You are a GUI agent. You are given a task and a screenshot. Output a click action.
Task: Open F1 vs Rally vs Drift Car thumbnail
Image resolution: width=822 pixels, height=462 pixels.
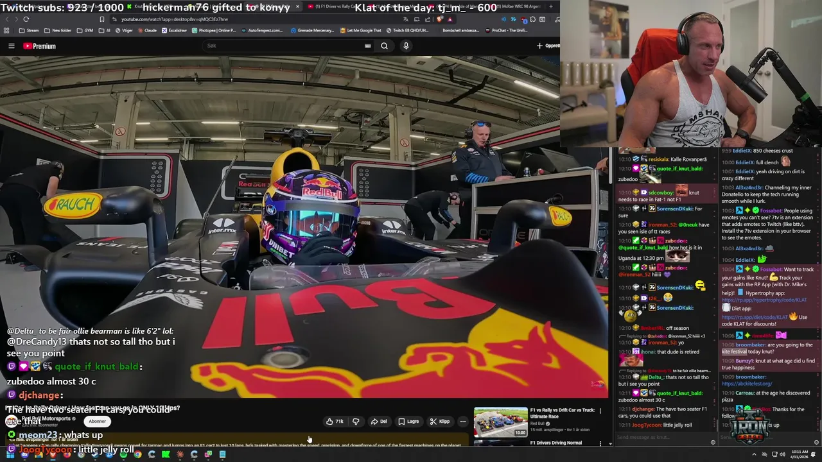click(500, 422)
